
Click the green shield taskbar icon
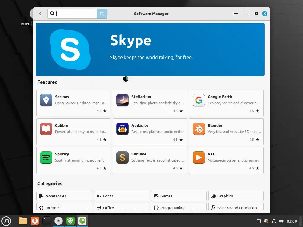point(70,221)
